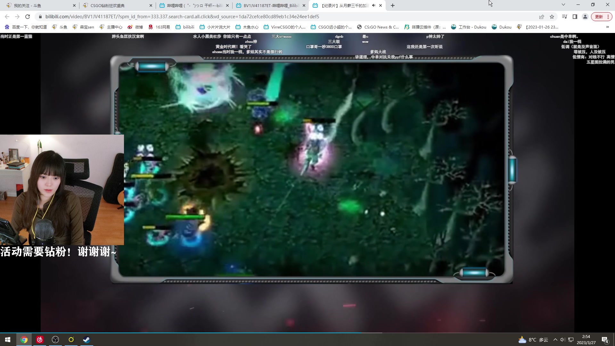Open the CSGO迟小超的个 bookmark
615x346 pixels.
tap(331, 27)
